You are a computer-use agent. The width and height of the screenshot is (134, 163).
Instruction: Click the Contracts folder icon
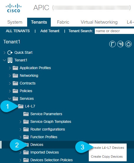[15, 83]
